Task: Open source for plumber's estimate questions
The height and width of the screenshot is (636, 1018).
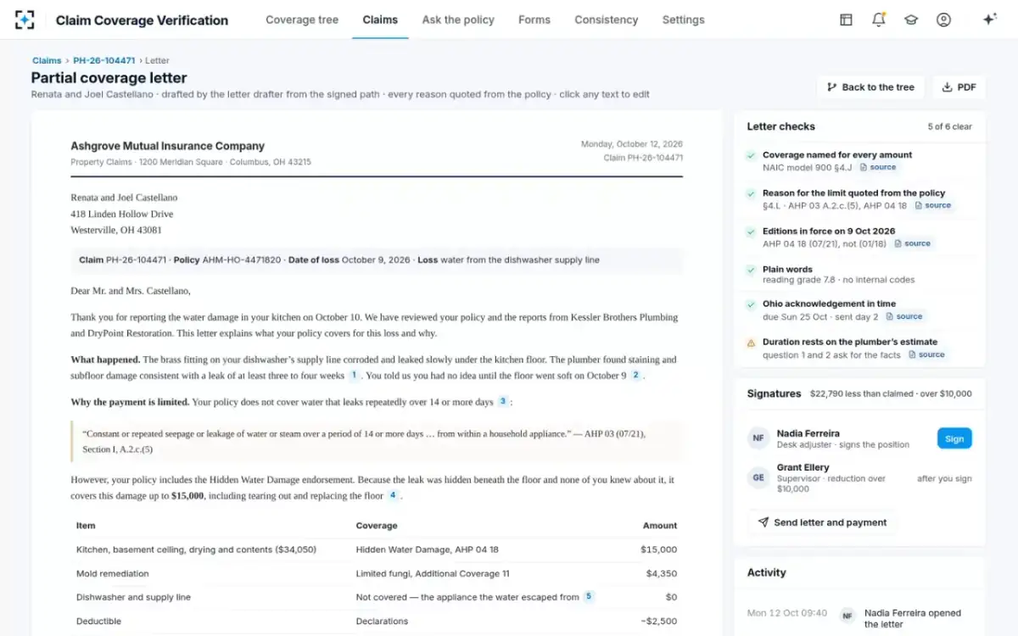Action: (x=926, y=354)
